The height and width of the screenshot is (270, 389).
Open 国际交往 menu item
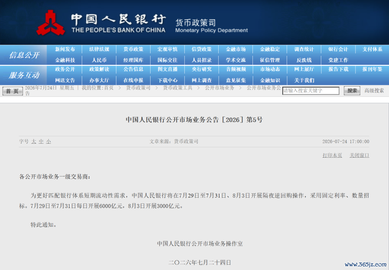pyautogui.click(x=167, y=60)
